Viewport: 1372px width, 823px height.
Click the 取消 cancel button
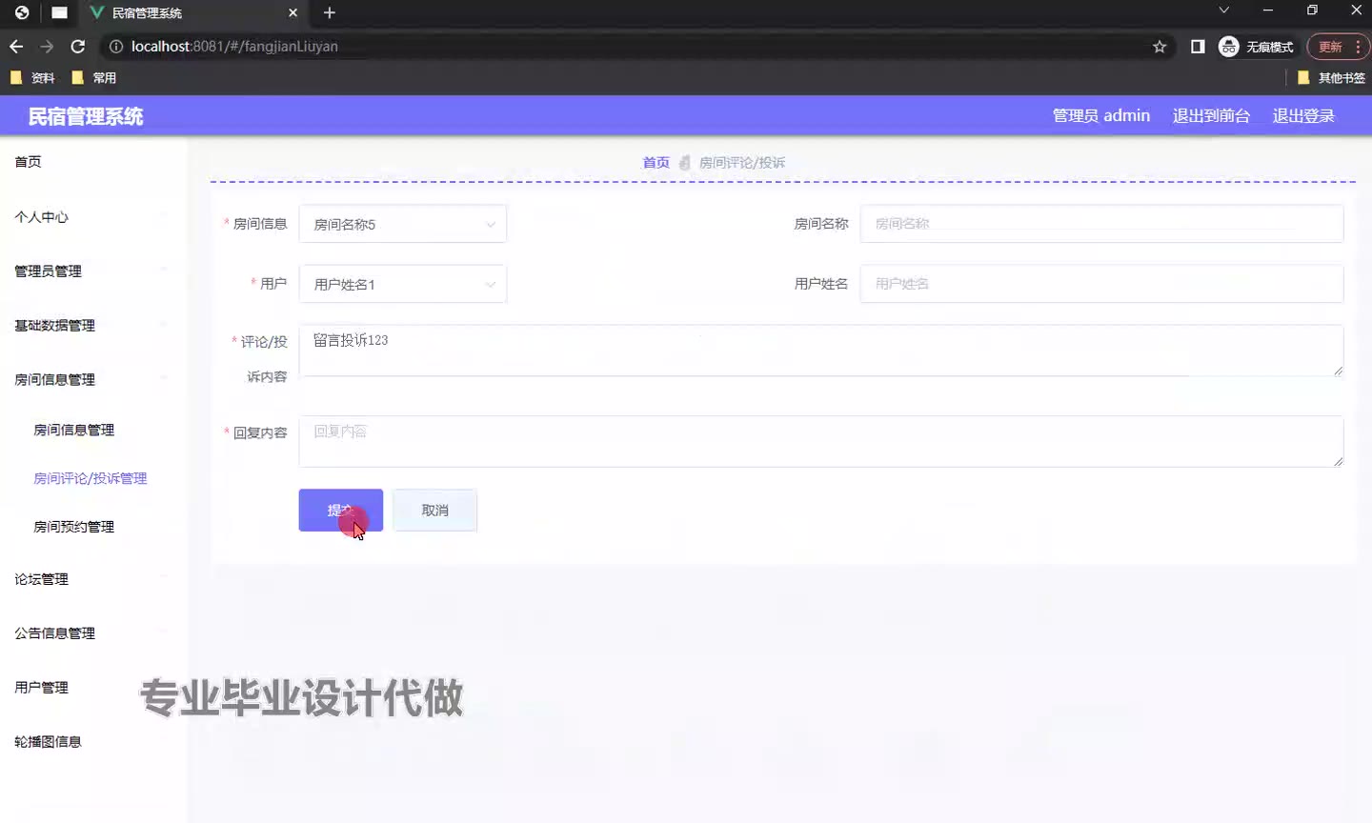[434, 511]
